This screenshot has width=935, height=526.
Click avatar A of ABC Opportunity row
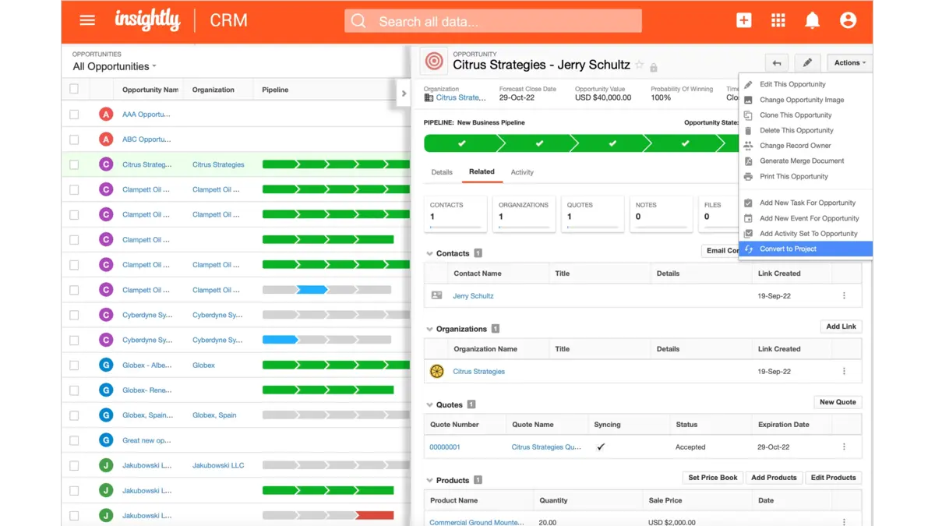106,139
